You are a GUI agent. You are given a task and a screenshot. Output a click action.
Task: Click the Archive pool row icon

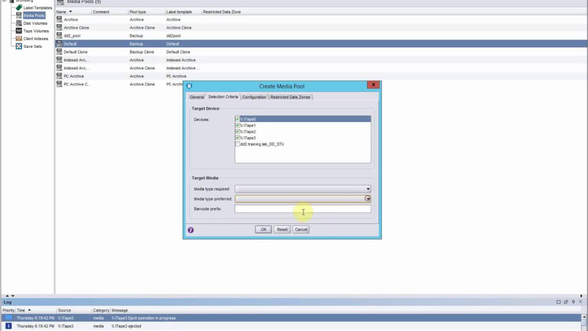click(x=59, y=19)
